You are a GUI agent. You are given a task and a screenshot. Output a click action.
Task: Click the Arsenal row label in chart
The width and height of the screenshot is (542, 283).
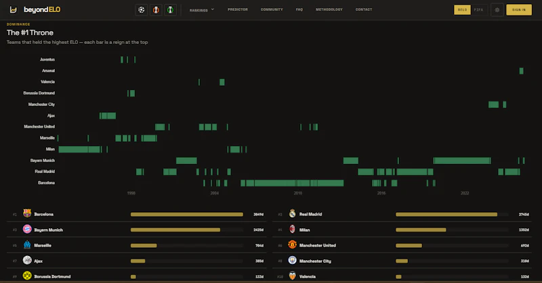tap(48, 71)
